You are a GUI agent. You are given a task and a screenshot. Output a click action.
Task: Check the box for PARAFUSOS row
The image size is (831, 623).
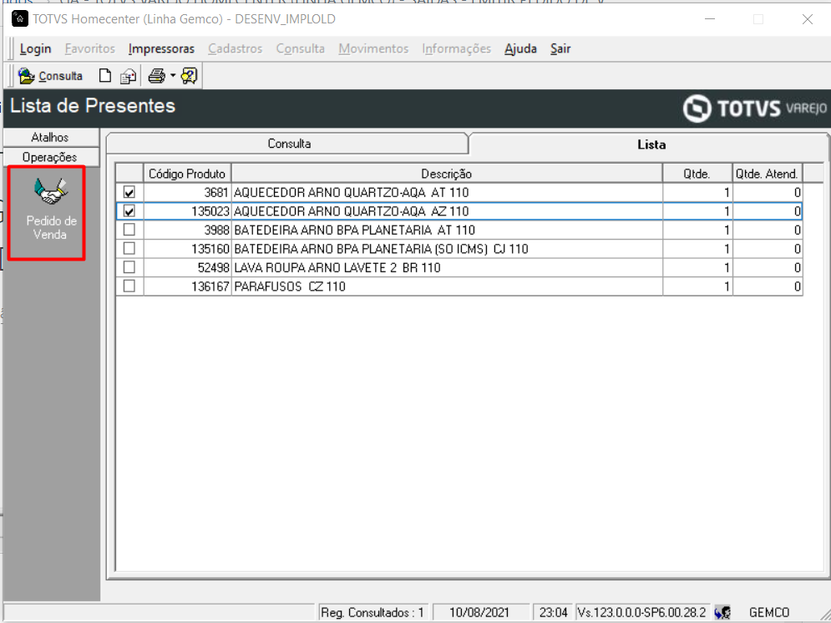(x=129, y=286)
